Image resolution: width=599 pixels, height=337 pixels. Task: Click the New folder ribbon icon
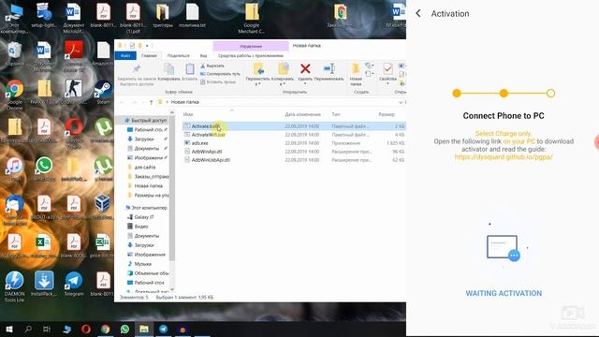pyautogui.click(x=356, y=69)
